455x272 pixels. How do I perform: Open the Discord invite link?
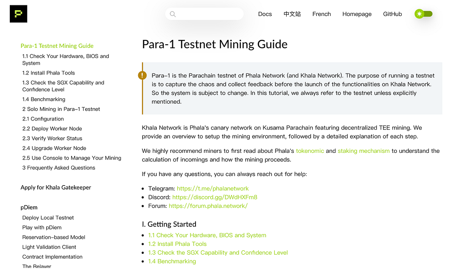(215, 197)
